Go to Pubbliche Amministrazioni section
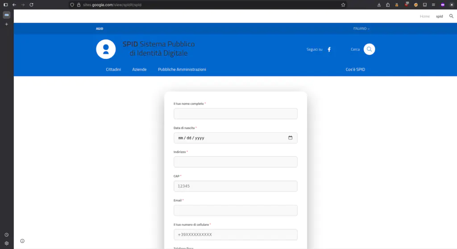The image size is (457, 249). coord(182,69)
